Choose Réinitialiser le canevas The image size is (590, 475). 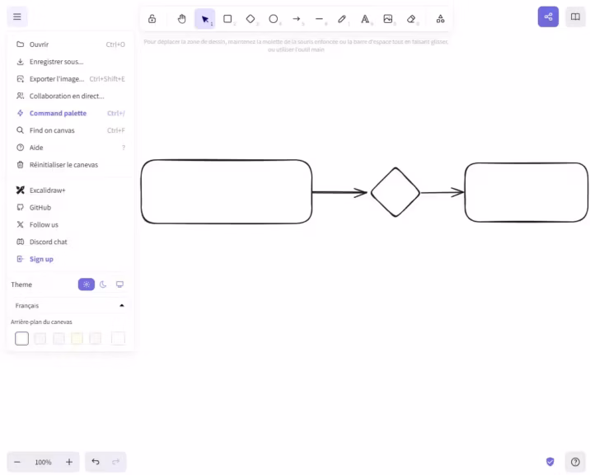point(63,165)
